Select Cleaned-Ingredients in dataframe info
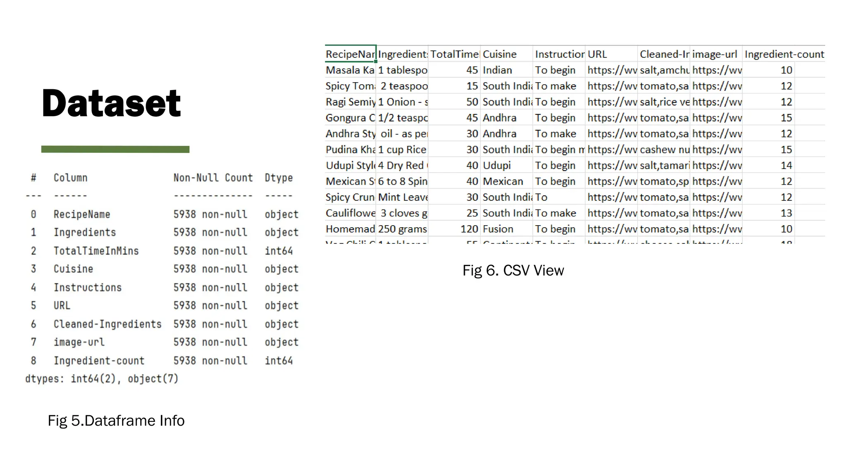Screen dimensions: 847x476 click(x=108, y=324)
